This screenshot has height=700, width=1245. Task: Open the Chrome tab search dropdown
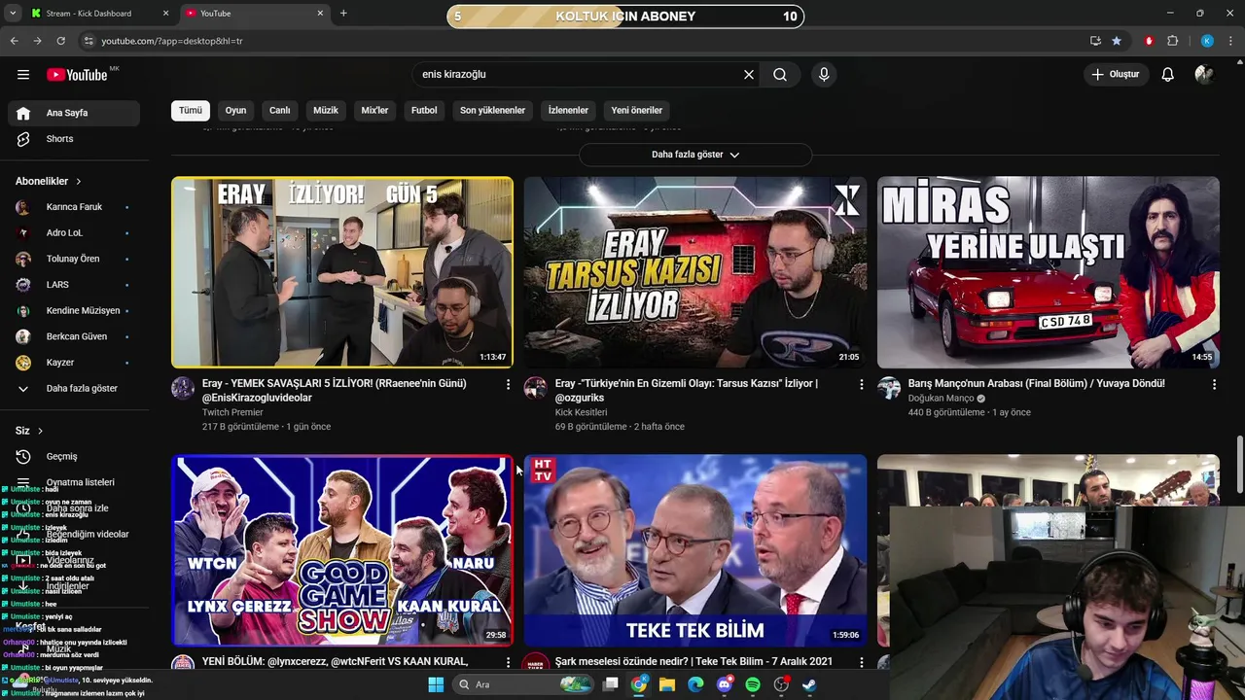13,14
